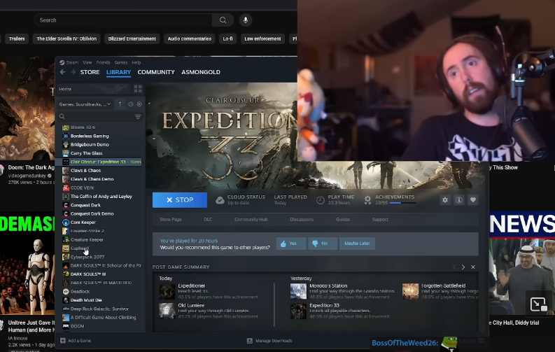Open the ASMONGOLD profile tab

click(201, 72)
